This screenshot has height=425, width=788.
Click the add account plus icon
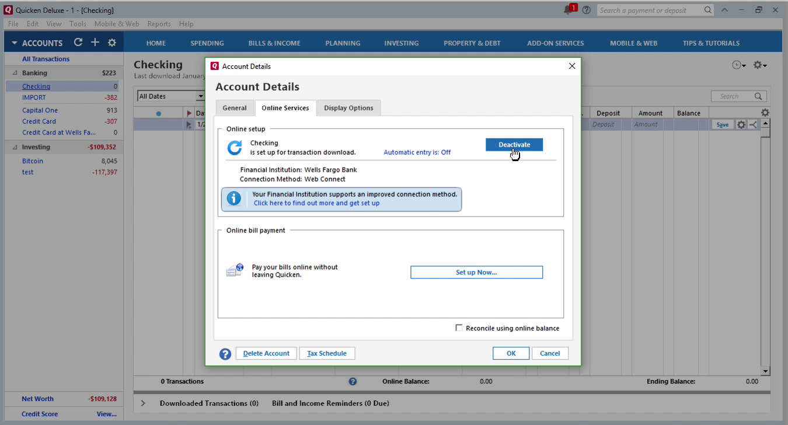[x=95, y=43]
